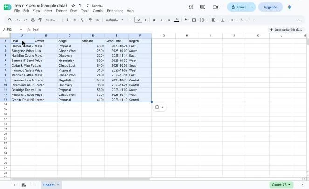This screenshot has width=309, height=189.
Task: Open the Edit menu
Action: [26, 11]
